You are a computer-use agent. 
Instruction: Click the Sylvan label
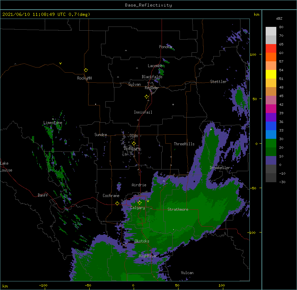click(134, 84)
